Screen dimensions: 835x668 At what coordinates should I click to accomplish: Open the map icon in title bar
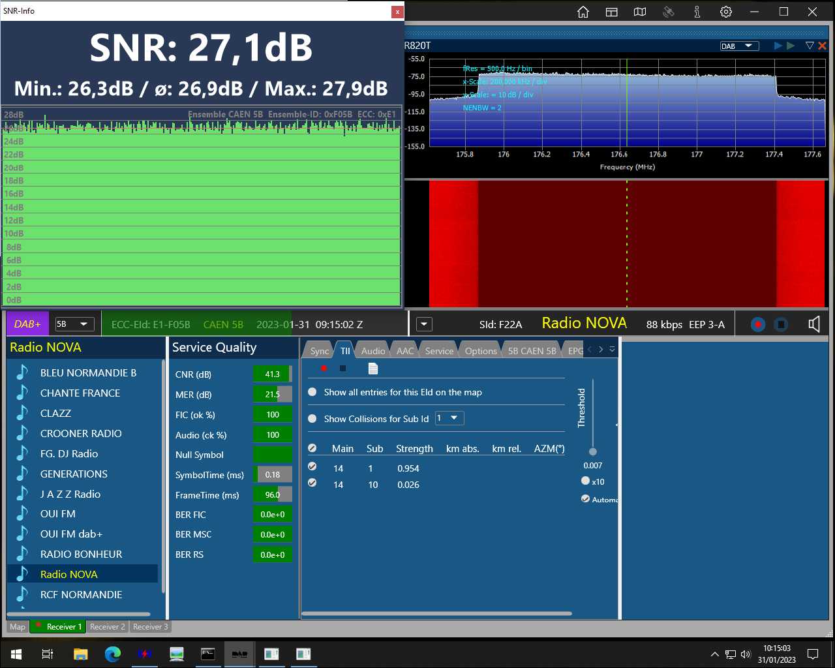640,12
